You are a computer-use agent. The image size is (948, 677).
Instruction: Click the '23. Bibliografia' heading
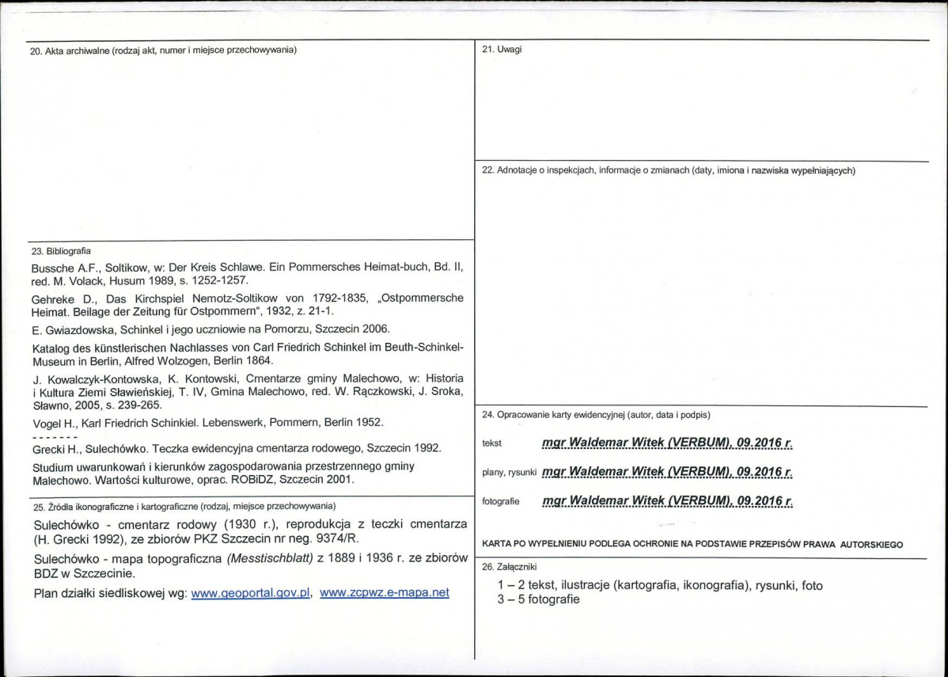[x=60, y=250]
